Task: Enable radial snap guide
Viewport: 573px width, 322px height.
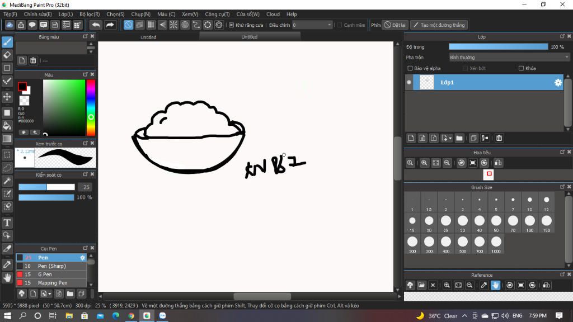Action: pos(173,25)
